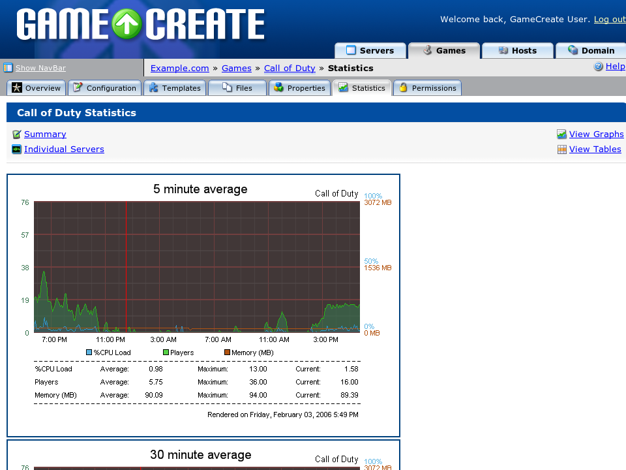Image resolution: width=626 pixels, height=470 pixels.
Task: Click the Log out link
Action: click(610, 19)
